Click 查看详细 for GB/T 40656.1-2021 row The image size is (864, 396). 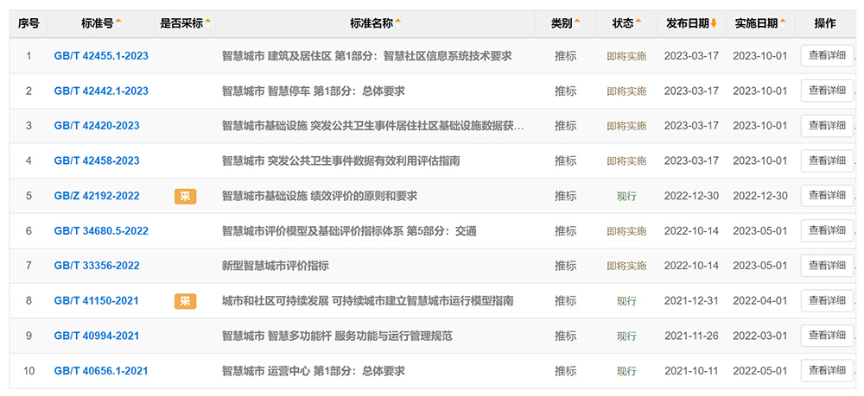click(x=827, y=370)
